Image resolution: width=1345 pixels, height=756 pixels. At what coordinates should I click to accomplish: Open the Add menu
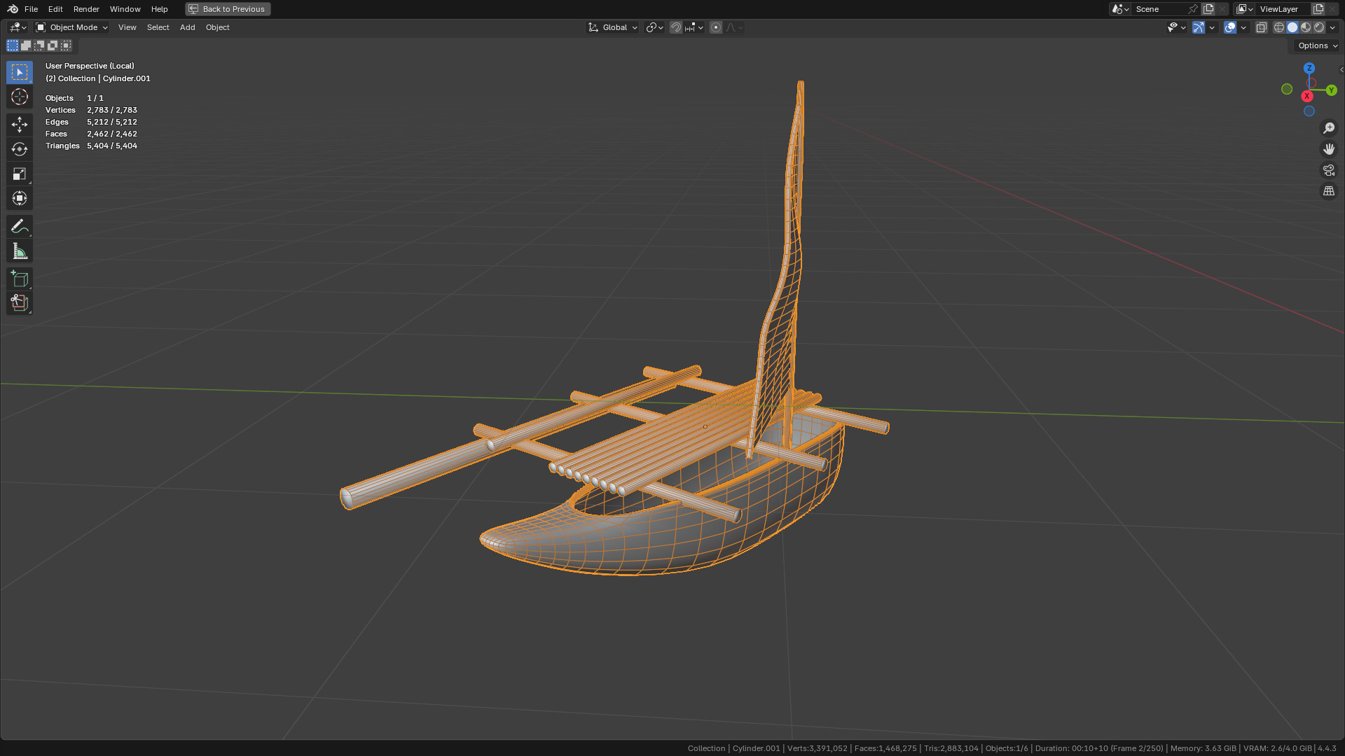point(187,27)
